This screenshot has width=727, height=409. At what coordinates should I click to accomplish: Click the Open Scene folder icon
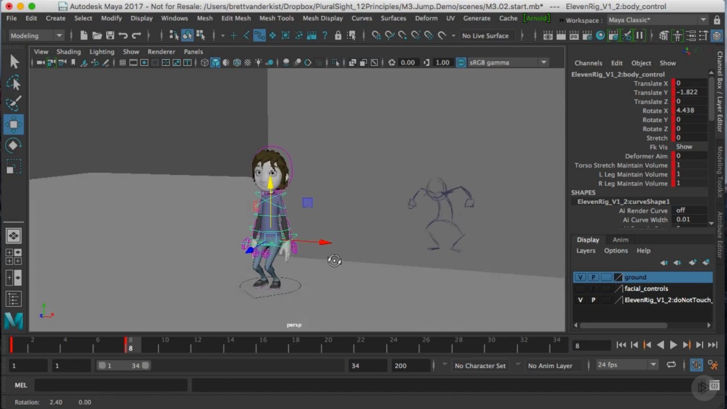click(x=97, y=36)
